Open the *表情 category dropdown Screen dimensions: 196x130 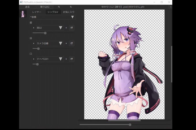(x=52, y=17)
